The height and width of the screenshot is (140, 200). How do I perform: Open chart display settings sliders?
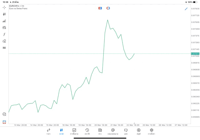(4, 28)
